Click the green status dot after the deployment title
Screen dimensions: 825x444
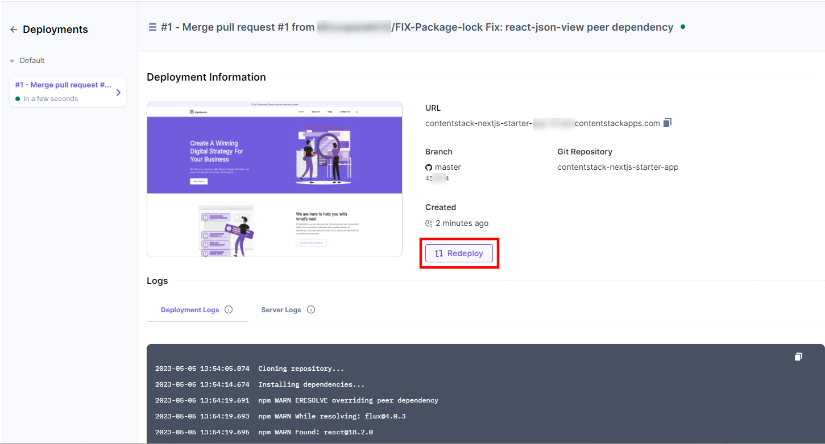pyautogui.click(x=682, y=26)
